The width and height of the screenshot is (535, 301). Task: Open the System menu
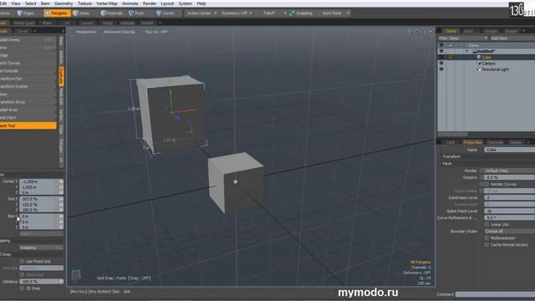pyautogui.click(x=186, y=3)
